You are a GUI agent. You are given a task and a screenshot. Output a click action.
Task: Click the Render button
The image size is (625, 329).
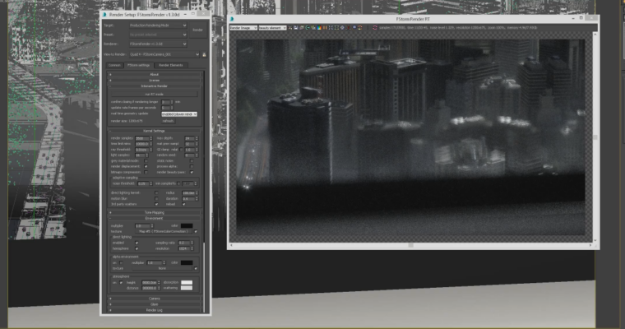[x=197, y=29]
